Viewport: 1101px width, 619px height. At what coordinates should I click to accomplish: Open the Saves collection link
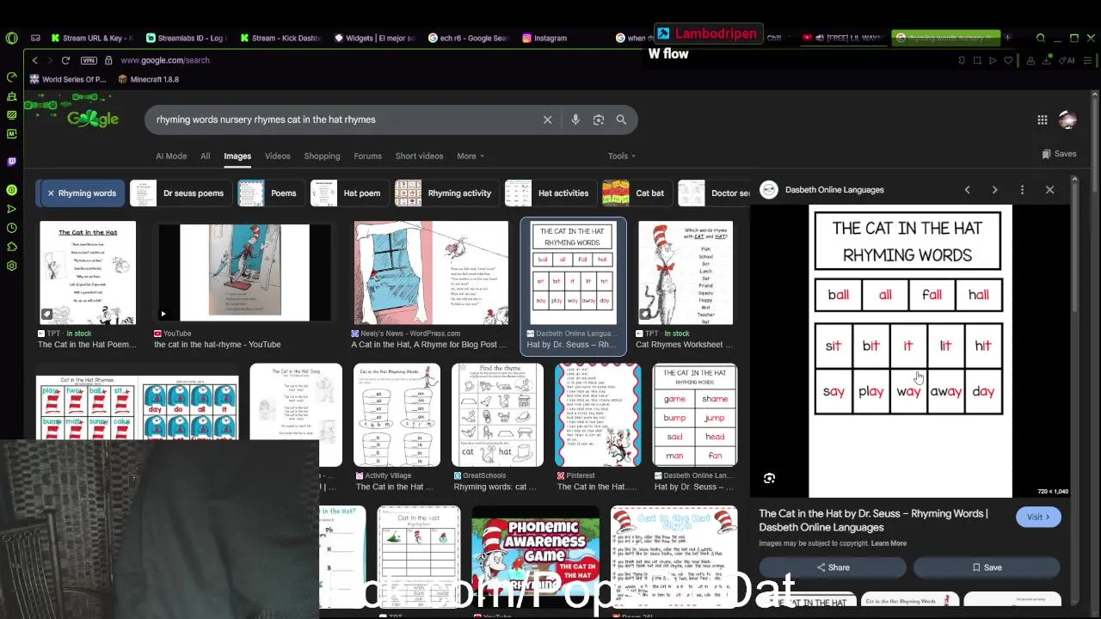pyautogui.click(x=1059, y=154)
